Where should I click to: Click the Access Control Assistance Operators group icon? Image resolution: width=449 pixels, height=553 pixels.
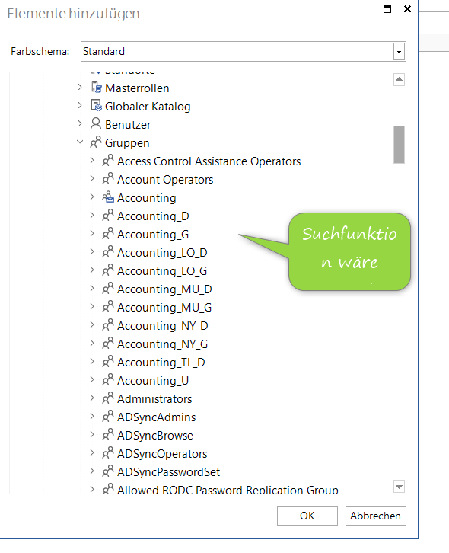108,161
